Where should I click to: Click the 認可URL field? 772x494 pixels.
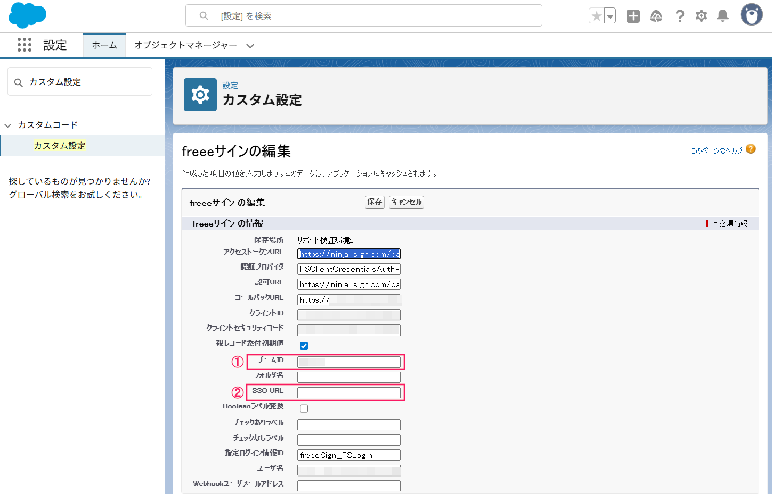pos(349,284)
